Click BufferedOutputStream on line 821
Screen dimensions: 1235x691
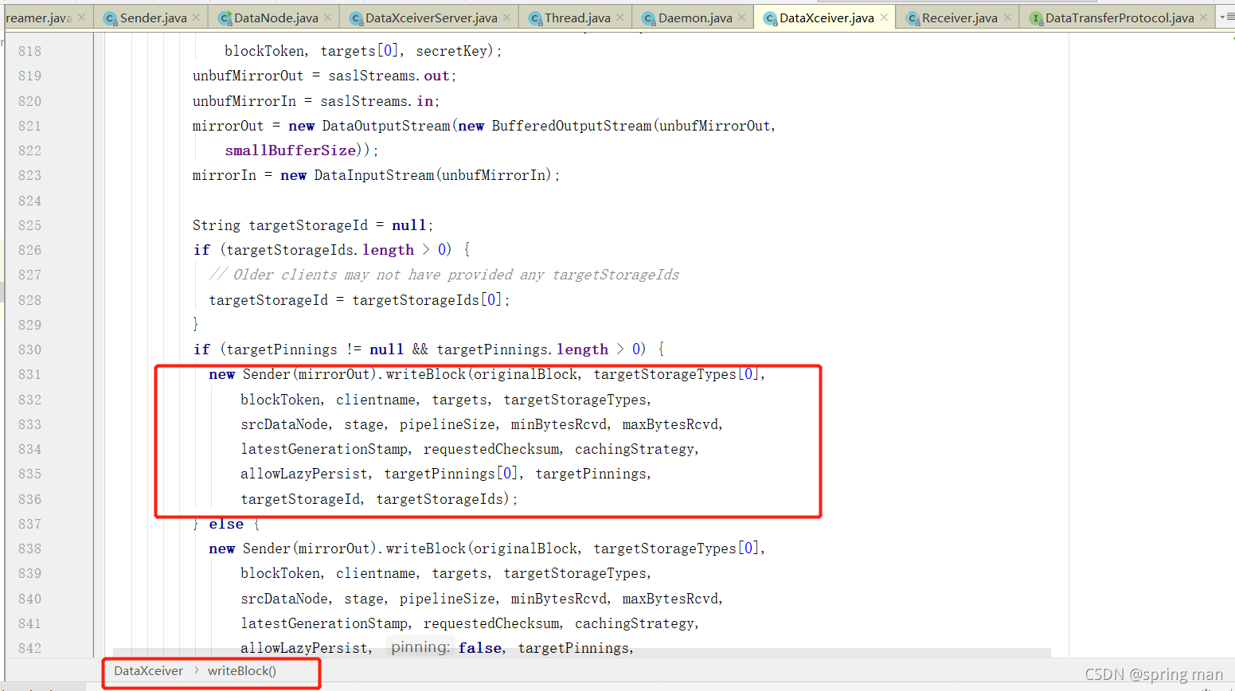pyautogui.click(x=572, y=126)
